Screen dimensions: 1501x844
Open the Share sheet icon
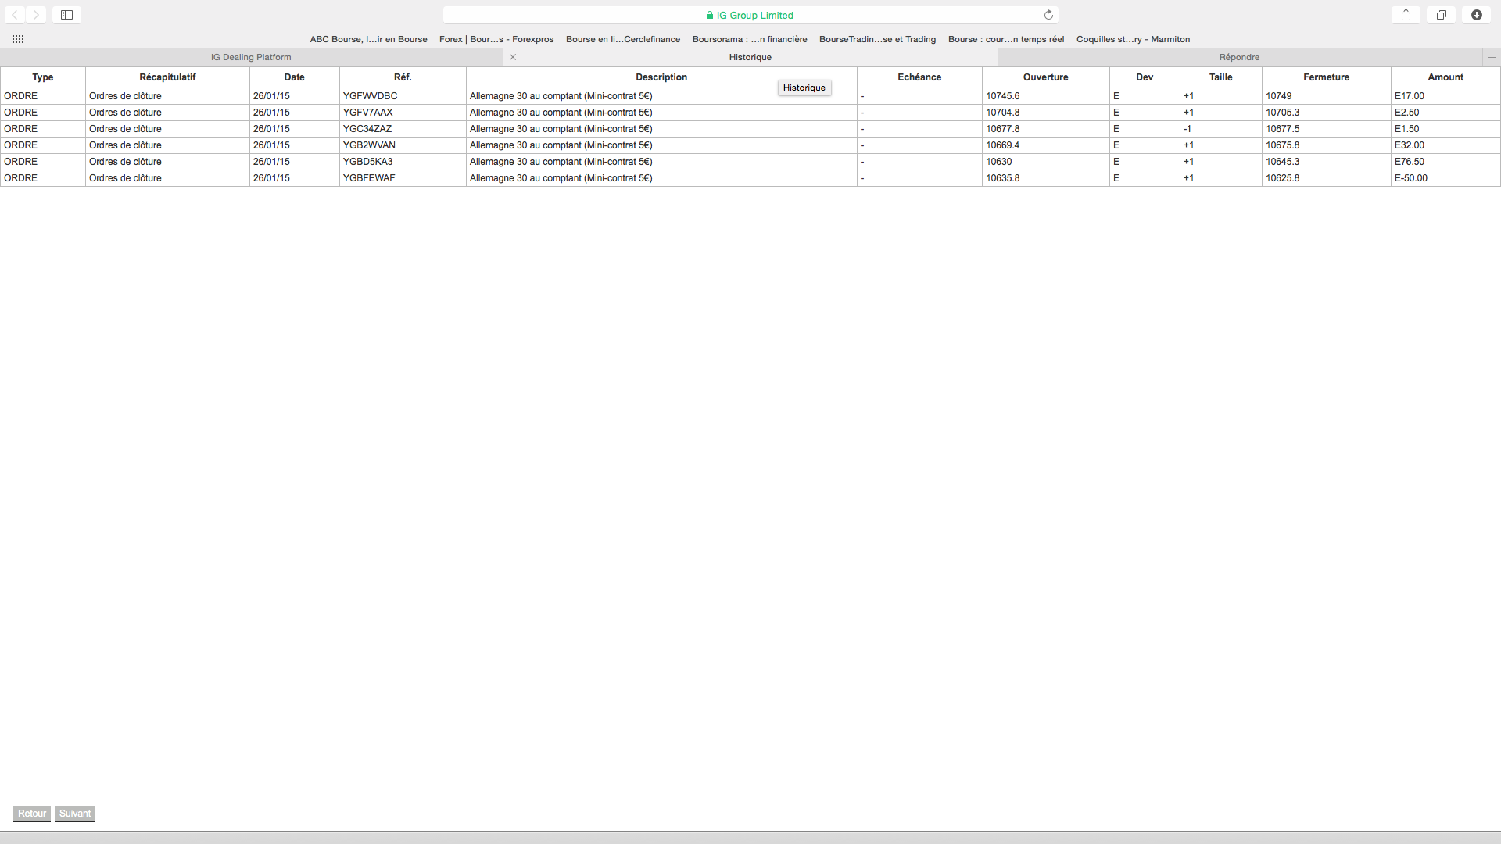(1406, 15)
